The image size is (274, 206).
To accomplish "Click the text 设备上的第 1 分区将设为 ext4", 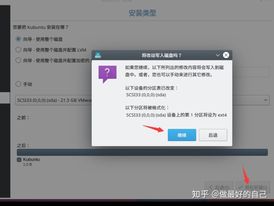I will (x=197, y=115).
